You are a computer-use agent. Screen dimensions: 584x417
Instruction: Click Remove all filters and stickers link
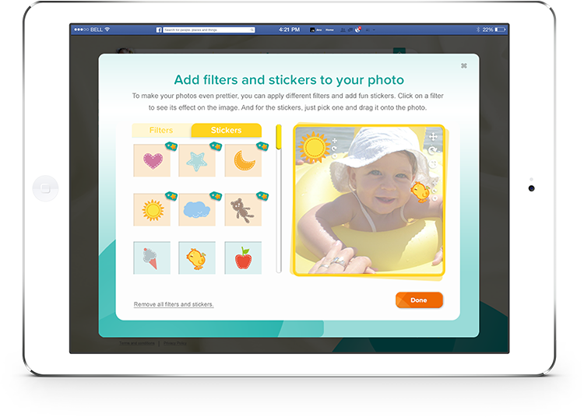[174, 304]
